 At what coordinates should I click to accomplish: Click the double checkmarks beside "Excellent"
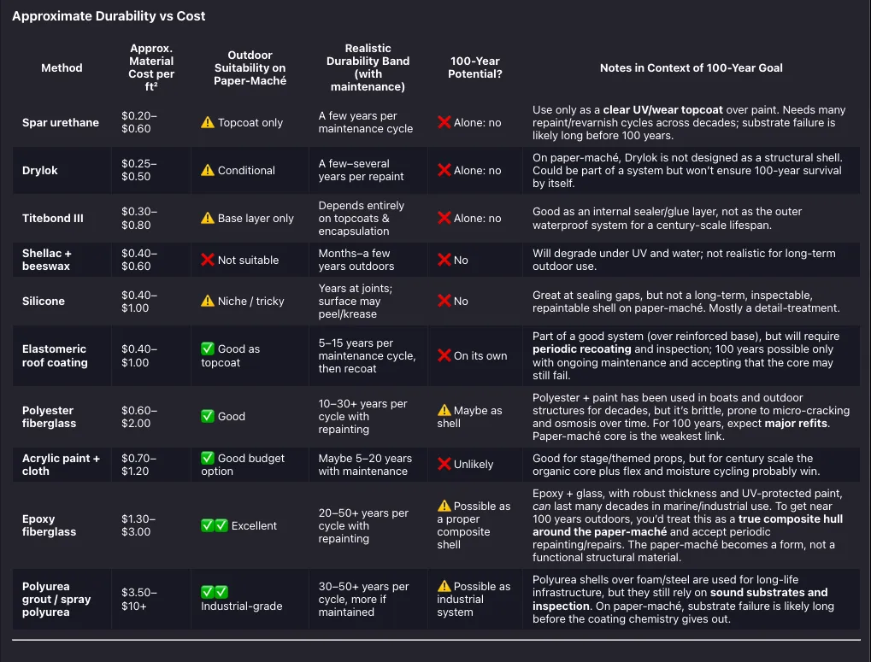(215, 526)
